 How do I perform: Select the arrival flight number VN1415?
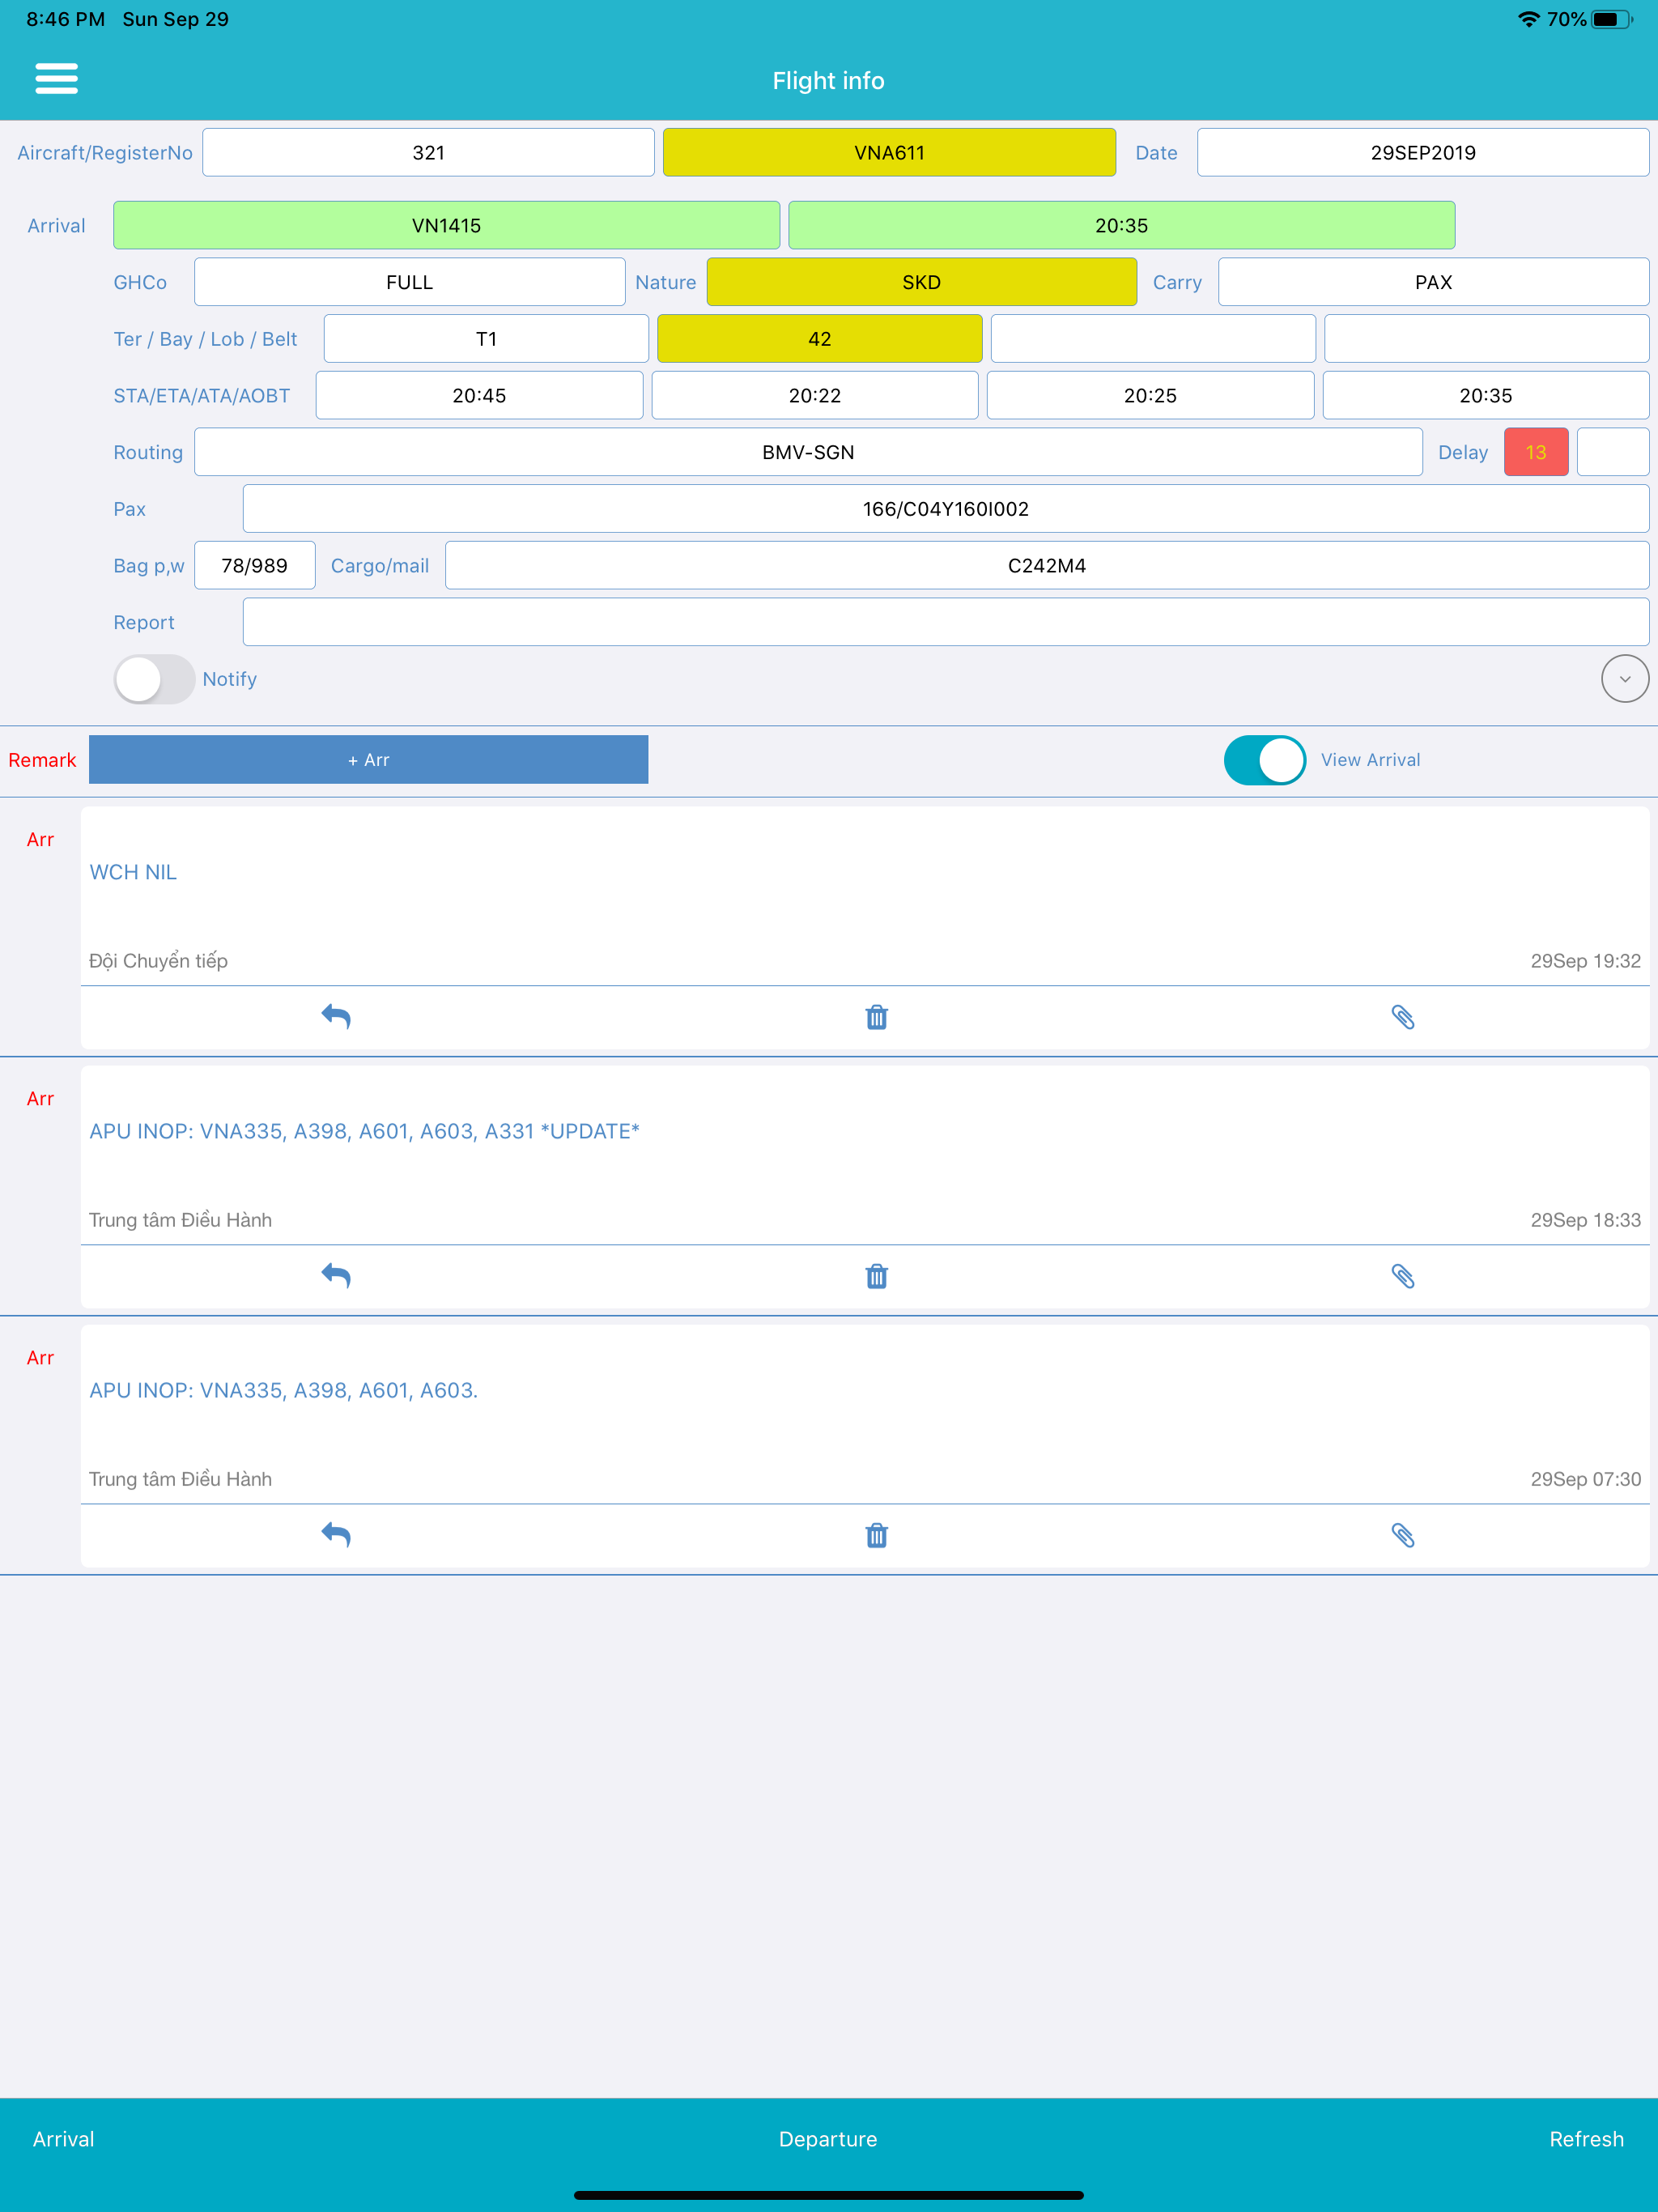pos(446,225)
